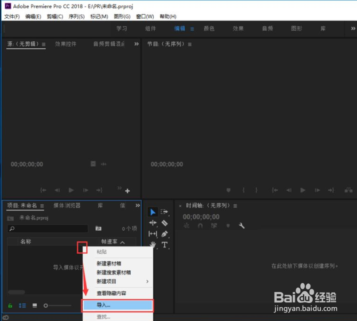Go to Out point in program monitor

(x=331, y=190)
